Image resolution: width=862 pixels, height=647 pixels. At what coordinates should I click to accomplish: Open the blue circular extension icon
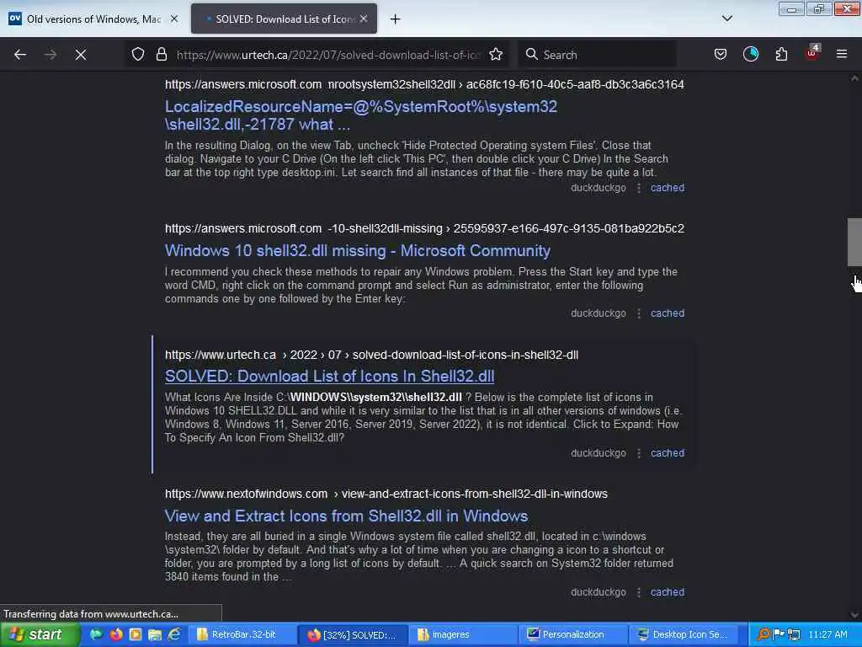click(x=750, y=55)
